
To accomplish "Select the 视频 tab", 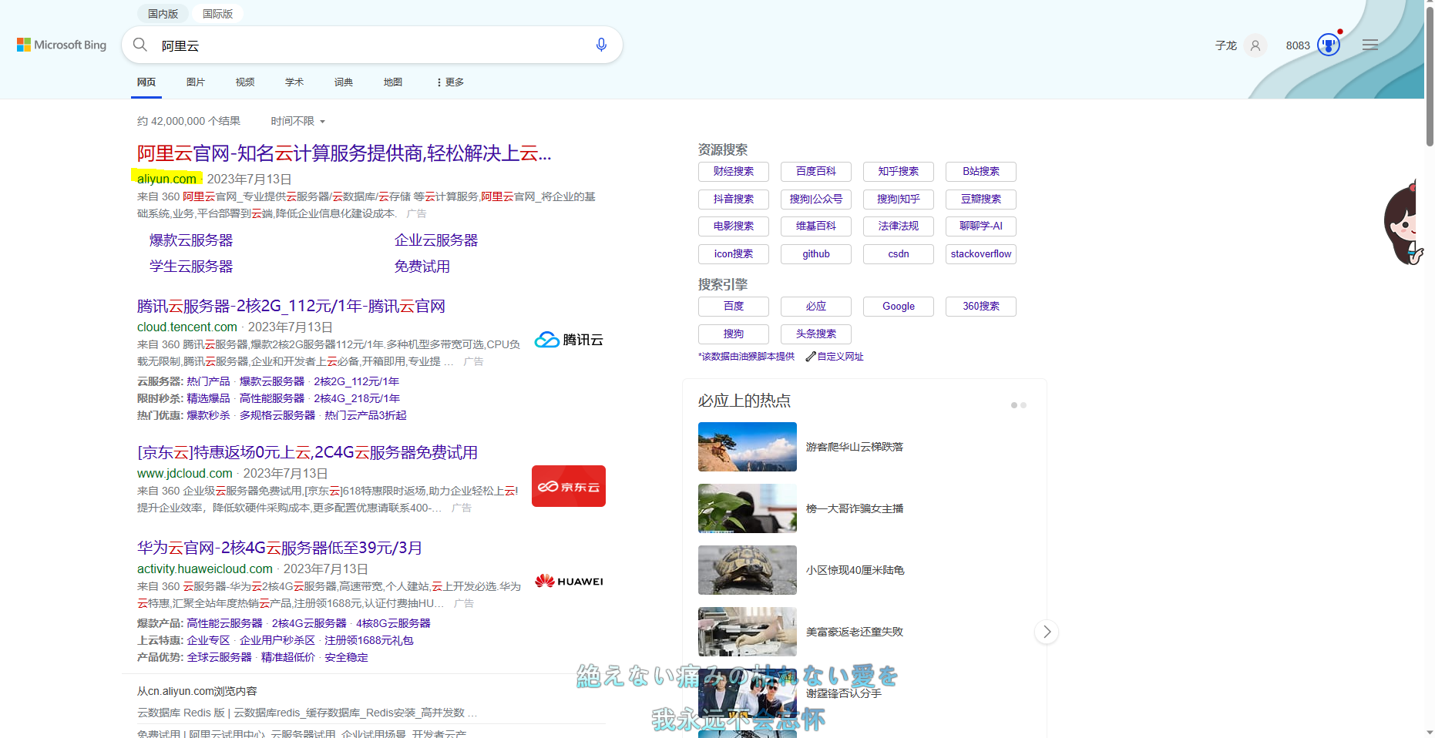I will coord(245,82).
